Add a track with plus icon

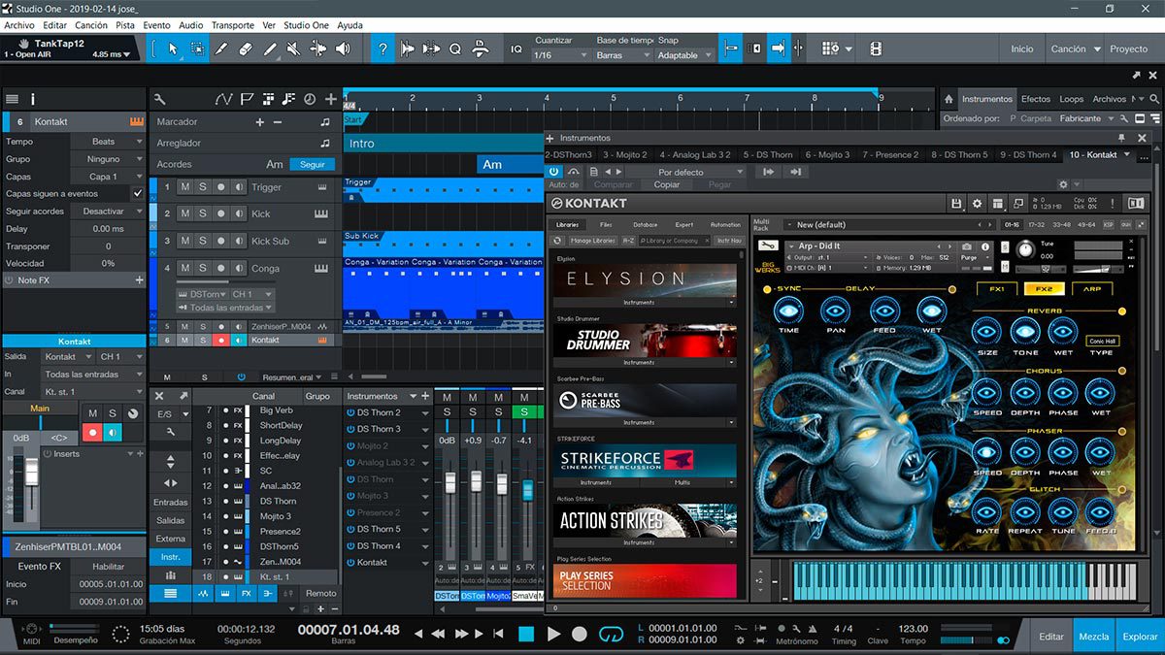[332, 99]
